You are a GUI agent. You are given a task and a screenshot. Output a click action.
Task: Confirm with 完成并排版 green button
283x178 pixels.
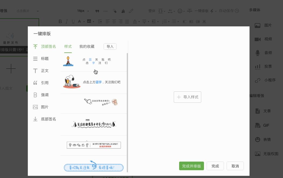point(192,166)
